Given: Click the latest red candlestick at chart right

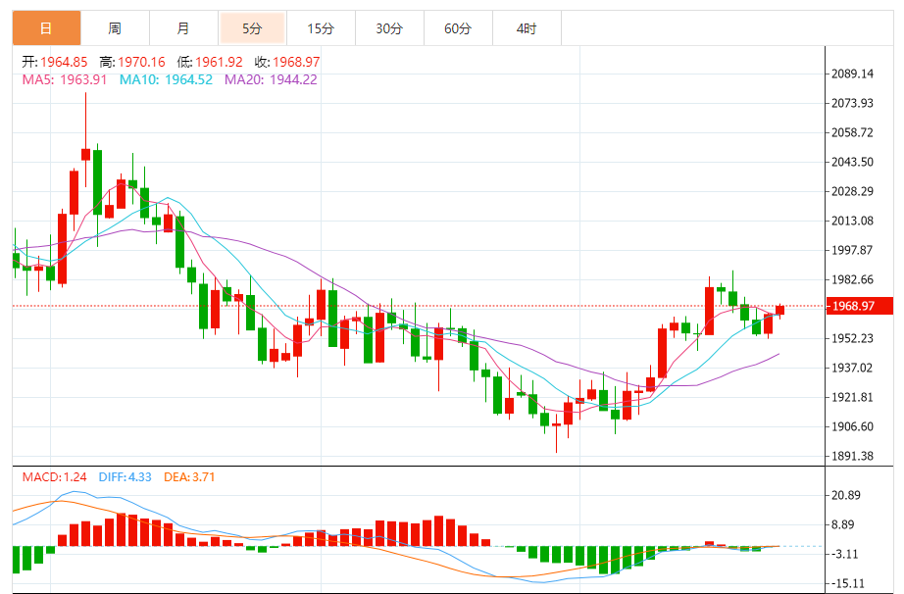Looking at the screenshot, I should click(x=780, y=310).
